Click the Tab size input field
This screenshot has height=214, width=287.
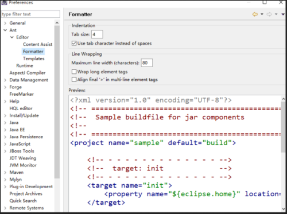point(97,34)
